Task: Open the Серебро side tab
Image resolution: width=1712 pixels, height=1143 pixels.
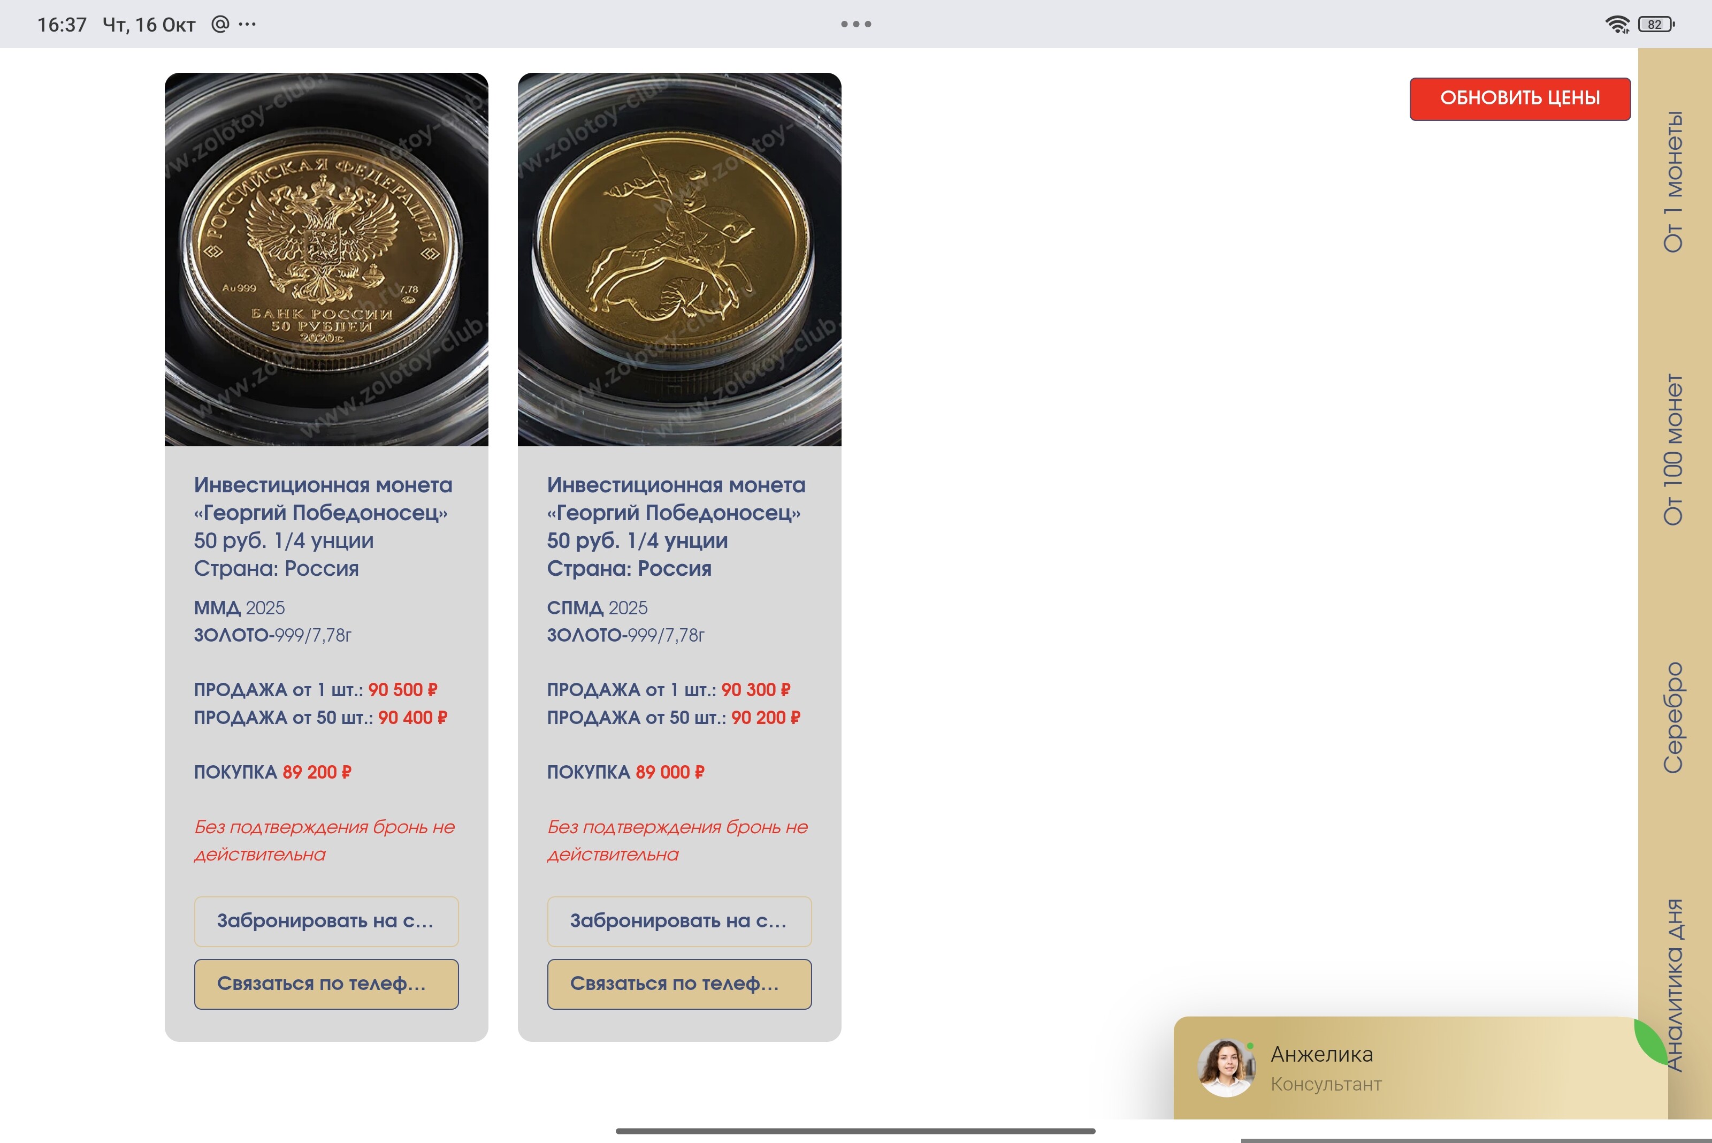Action: click(x=1673, y=717)
